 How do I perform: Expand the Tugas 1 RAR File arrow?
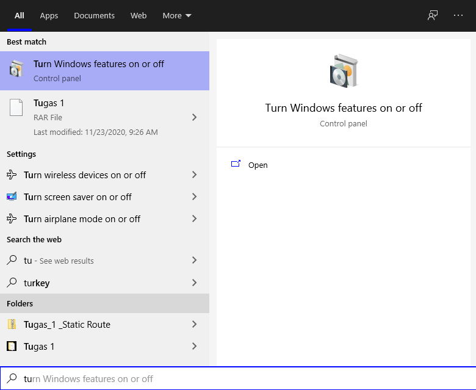click(194, 117)
